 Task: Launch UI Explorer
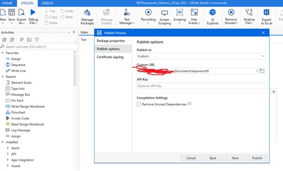coord(213,17)
